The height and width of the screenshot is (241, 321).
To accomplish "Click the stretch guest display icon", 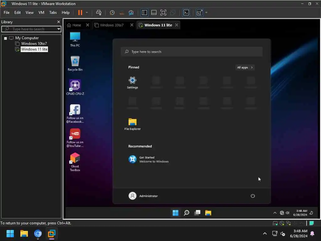I will tap(200, 13).
